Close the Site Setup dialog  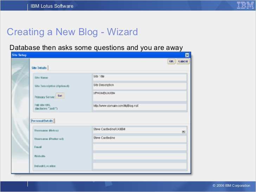tap(187, 55)
